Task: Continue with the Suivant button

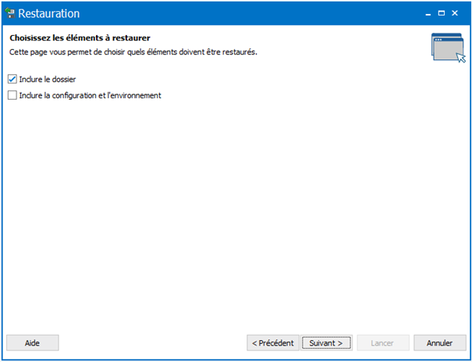Action: 326,342
